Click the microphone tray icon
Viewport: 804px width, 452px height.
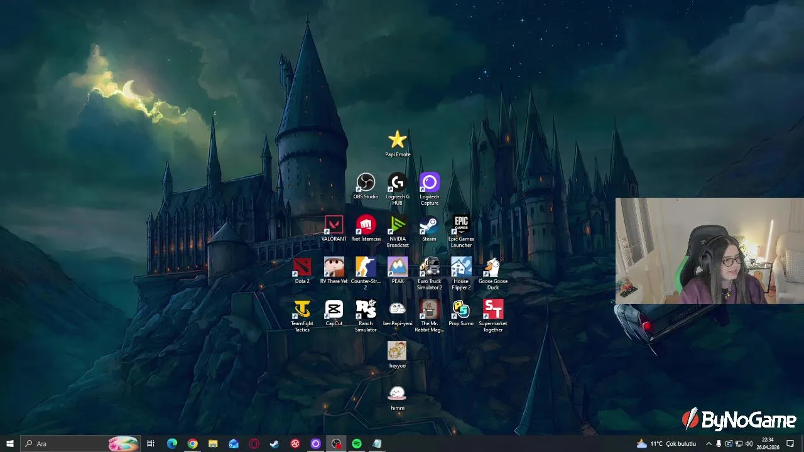tap(719, 444)
